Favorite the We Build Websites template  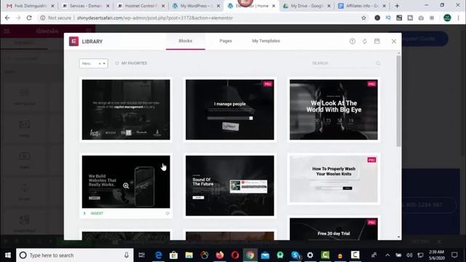pos(167,213)
